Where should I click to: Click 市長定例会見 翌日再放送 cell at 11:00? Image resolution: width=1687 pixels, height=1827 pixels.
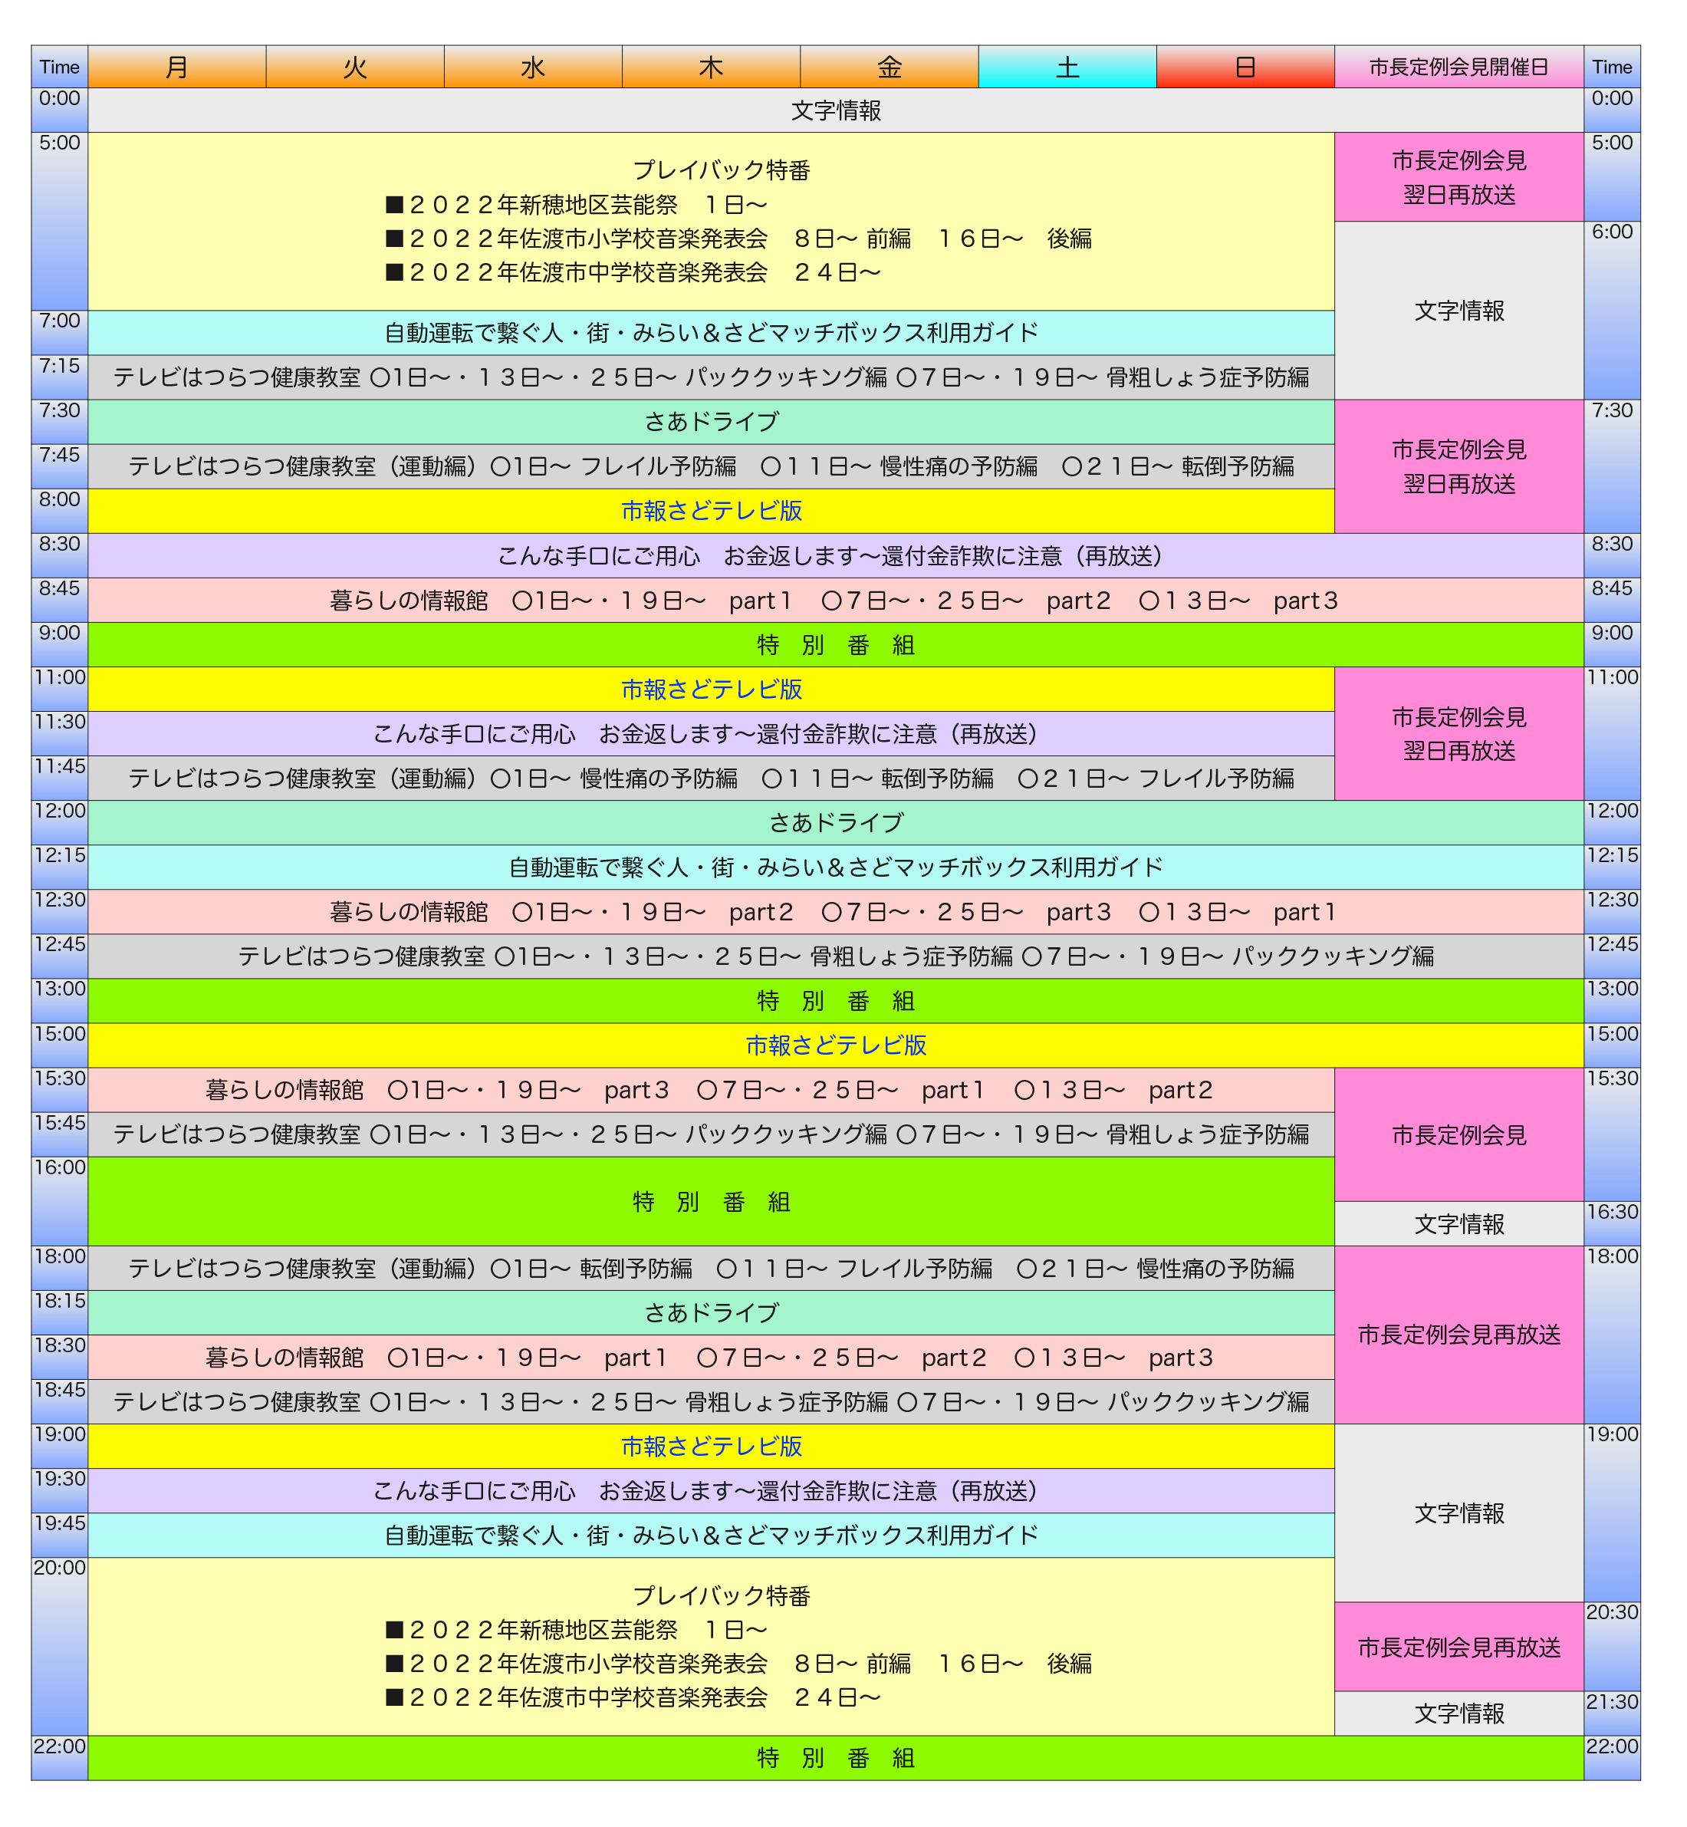[1458, 733]
